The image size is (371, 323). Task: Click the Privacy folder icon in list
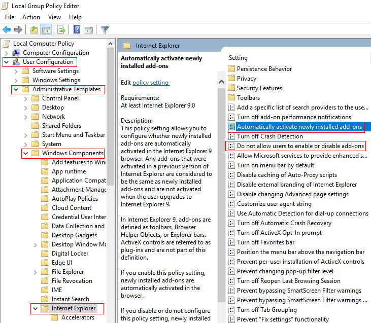click(x=231, y=78)
